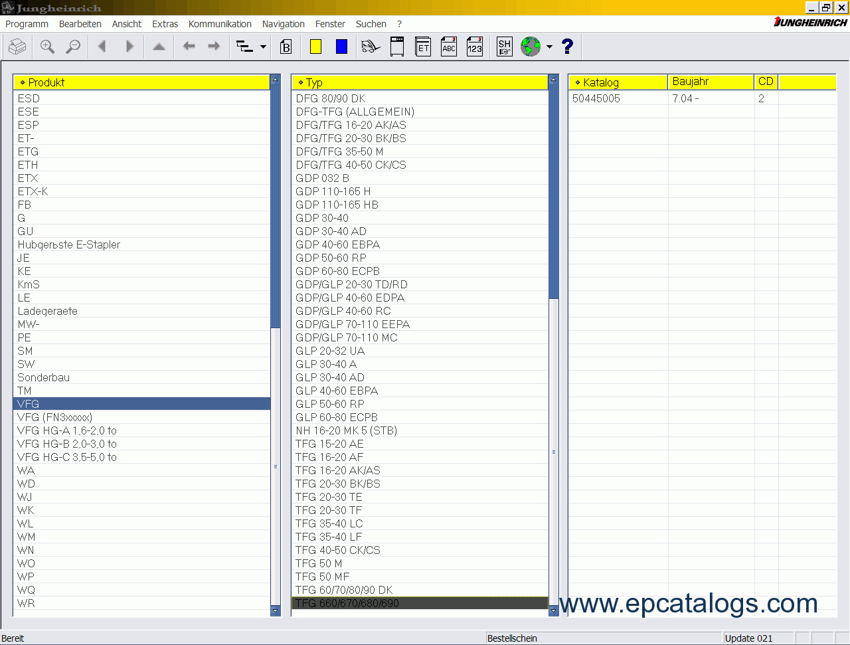This screenshot has width=850, height=645.
Task: Select product ESD in list
Action: click(141, 98)
